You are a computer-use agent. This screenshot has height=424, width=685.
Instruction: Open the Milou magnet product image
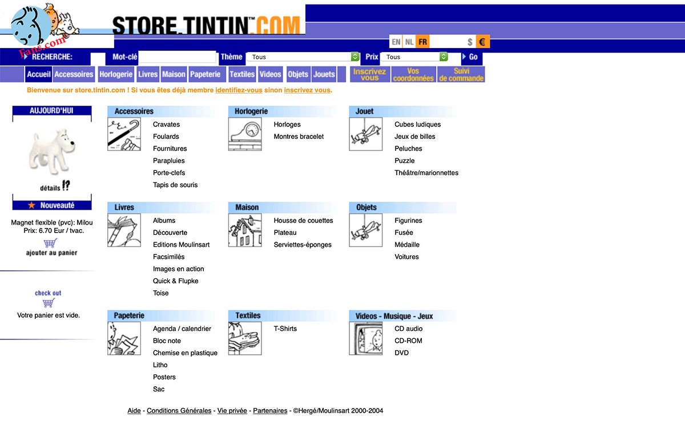coord(52,151)
